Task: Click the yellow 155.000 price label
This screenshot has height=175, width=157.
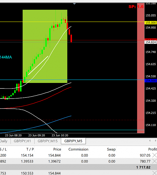Action: click(x=151, y=23)
